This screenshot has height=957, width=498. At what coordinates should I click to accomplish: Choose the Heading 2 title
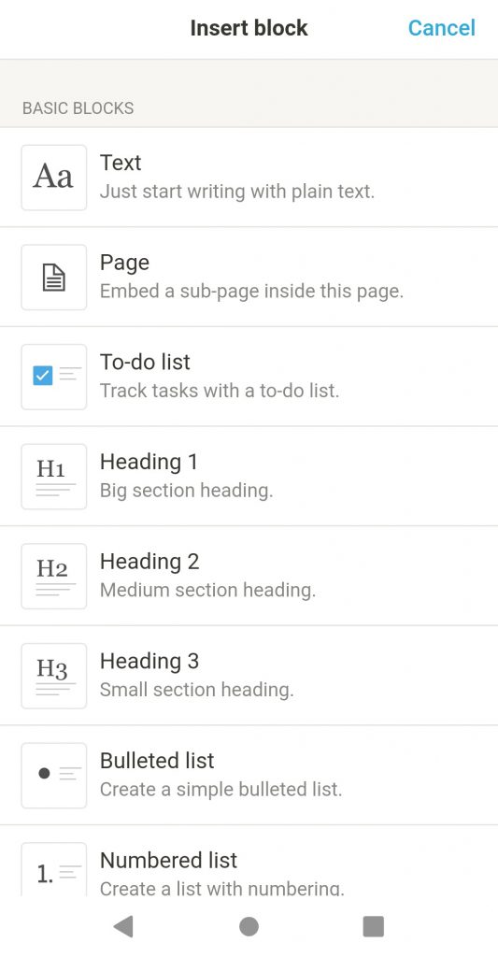pos(149,562)
